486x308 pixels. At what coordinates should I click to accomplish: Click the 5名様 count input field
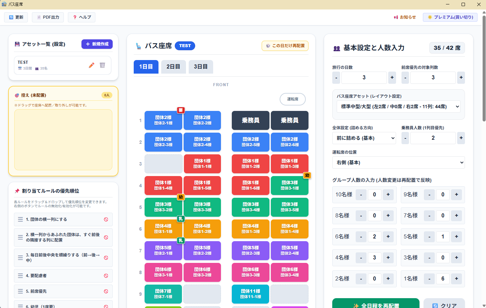pyautogui.click(x=443, y=237)
